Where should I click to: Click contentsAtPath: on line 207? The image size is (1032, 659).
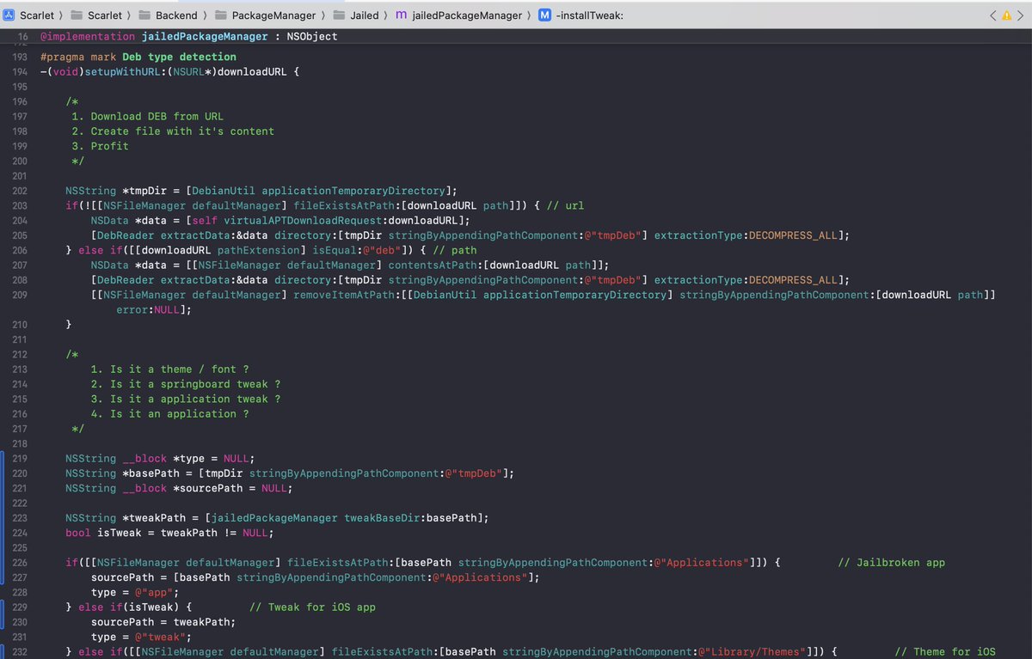pyautogui.click(x=439, y=265)
